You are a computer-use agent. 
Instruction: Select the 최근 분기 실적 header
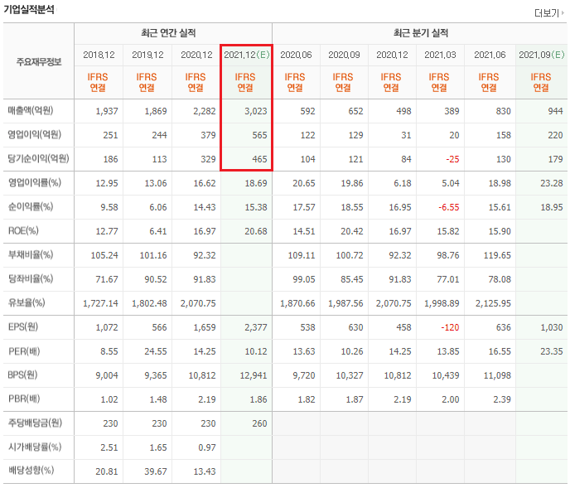click(421, 33)
